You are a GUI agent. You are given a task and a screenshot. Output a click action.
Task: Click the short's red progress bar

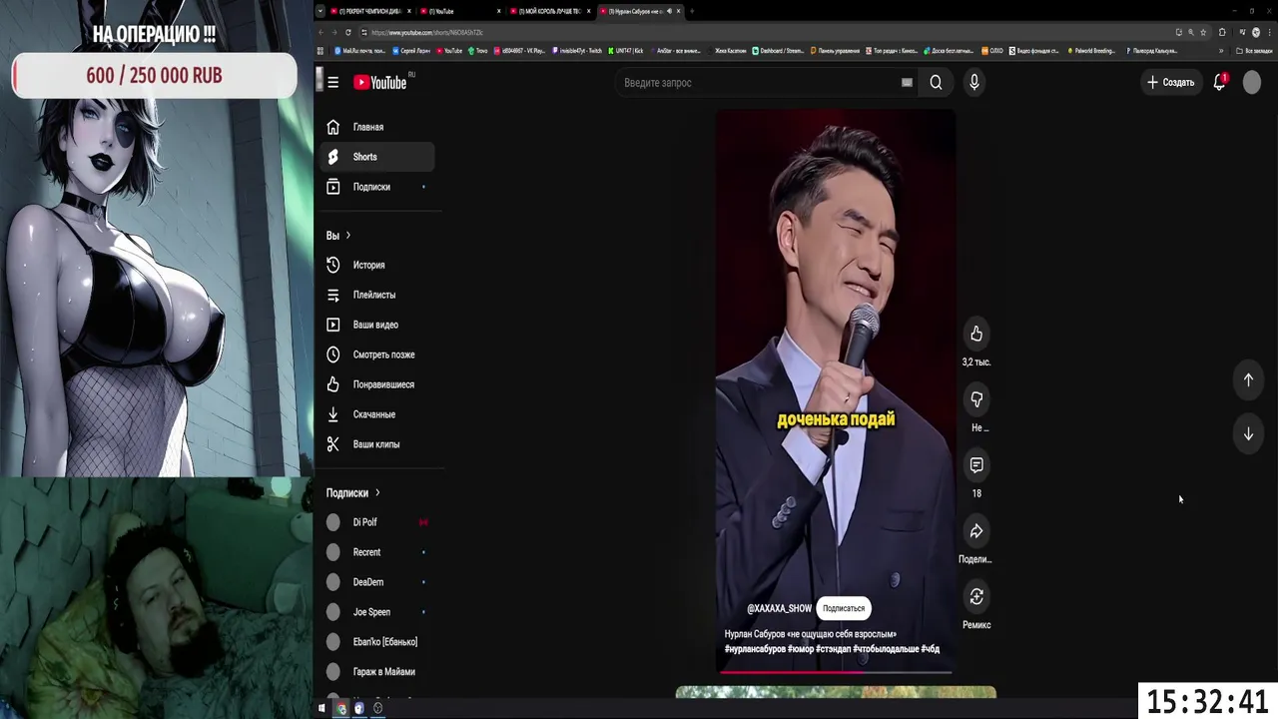(836, 672)
